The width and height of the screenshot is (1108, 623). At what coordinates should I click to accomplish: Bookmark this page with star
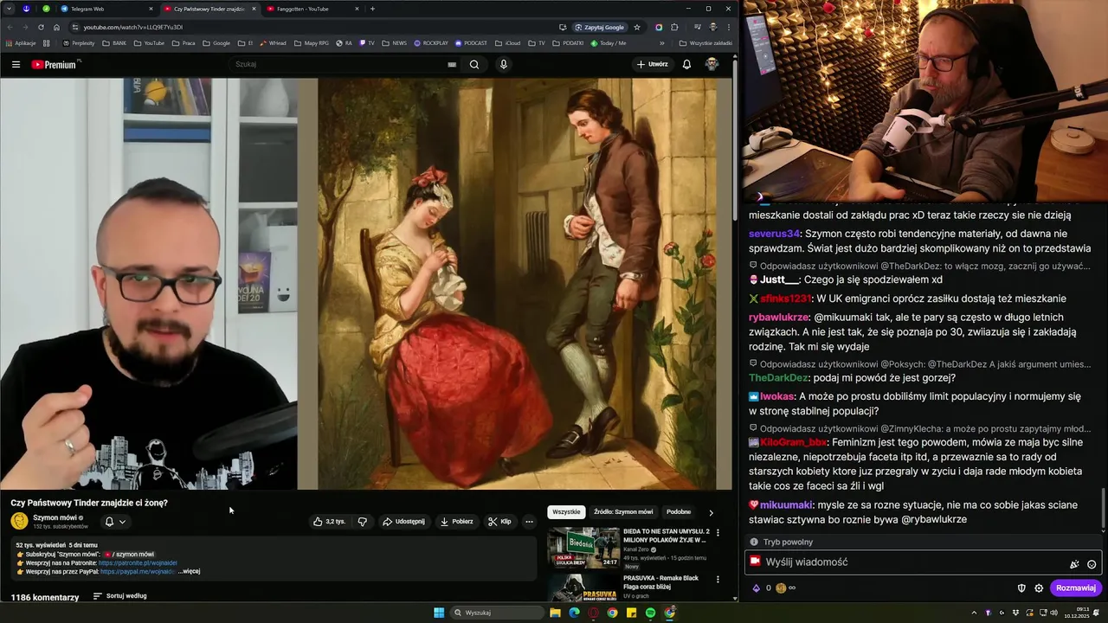[637, 27]
